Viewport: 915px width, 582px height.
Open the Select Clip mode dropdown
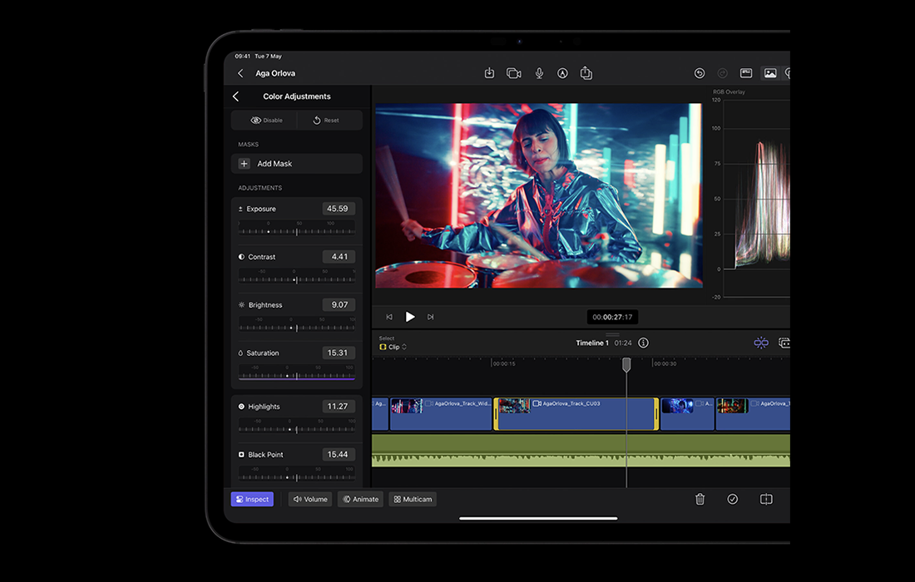click(x=393, y=347)
